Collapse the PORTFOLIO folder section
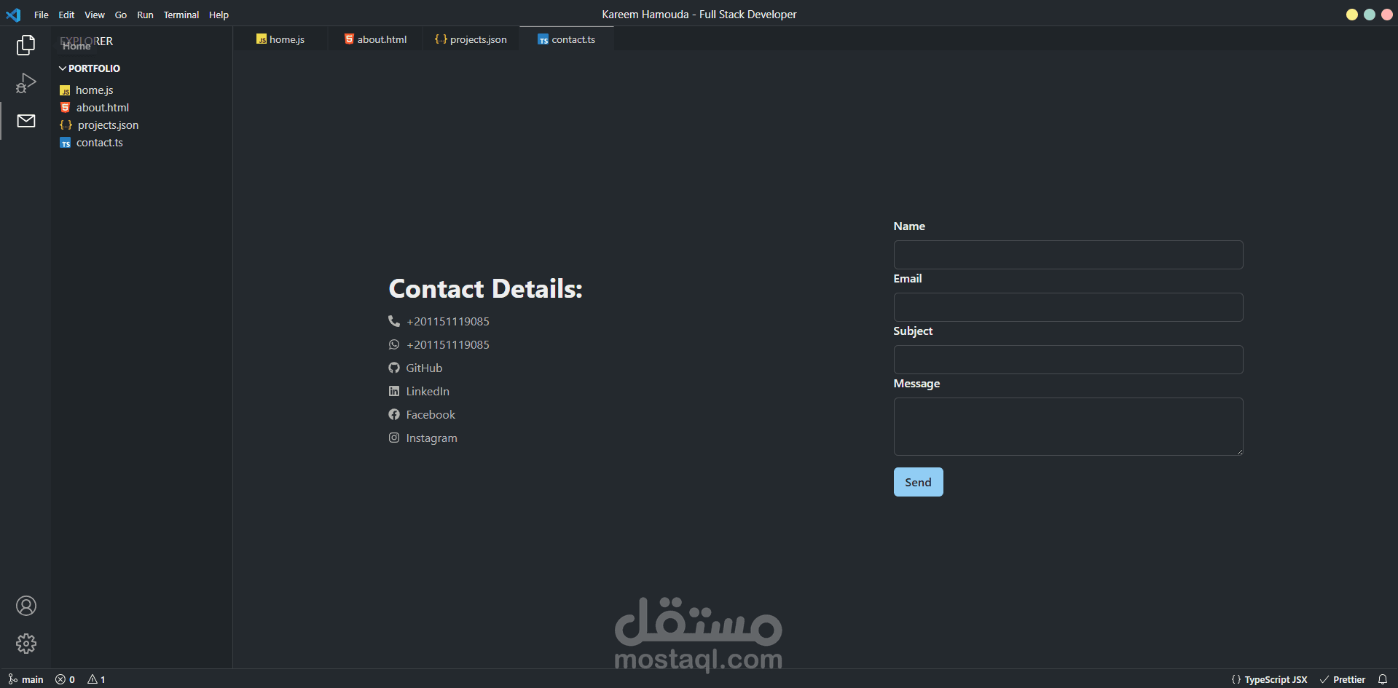 (90, 68)
